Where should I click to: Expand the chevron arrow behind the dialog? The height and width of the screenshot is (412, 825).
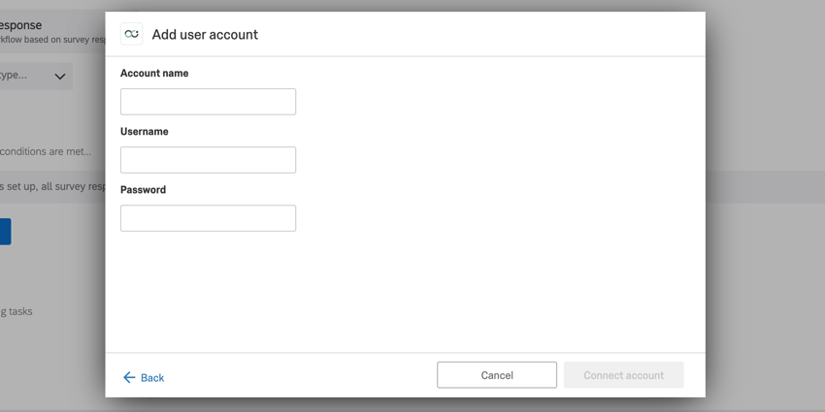[x=60, y=77]
